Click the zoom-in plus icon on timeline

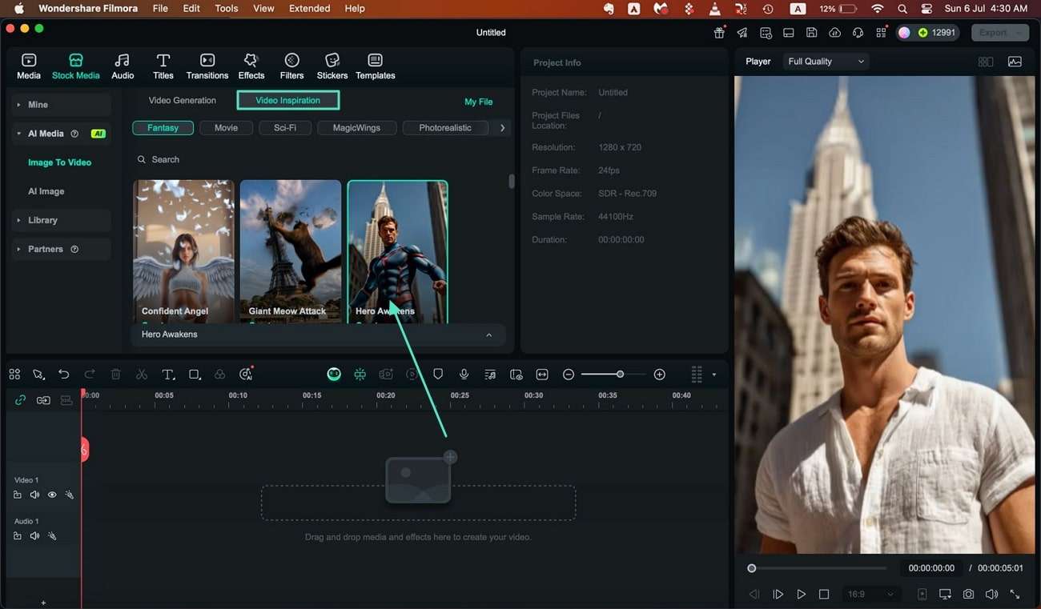(x=660, y=375)
